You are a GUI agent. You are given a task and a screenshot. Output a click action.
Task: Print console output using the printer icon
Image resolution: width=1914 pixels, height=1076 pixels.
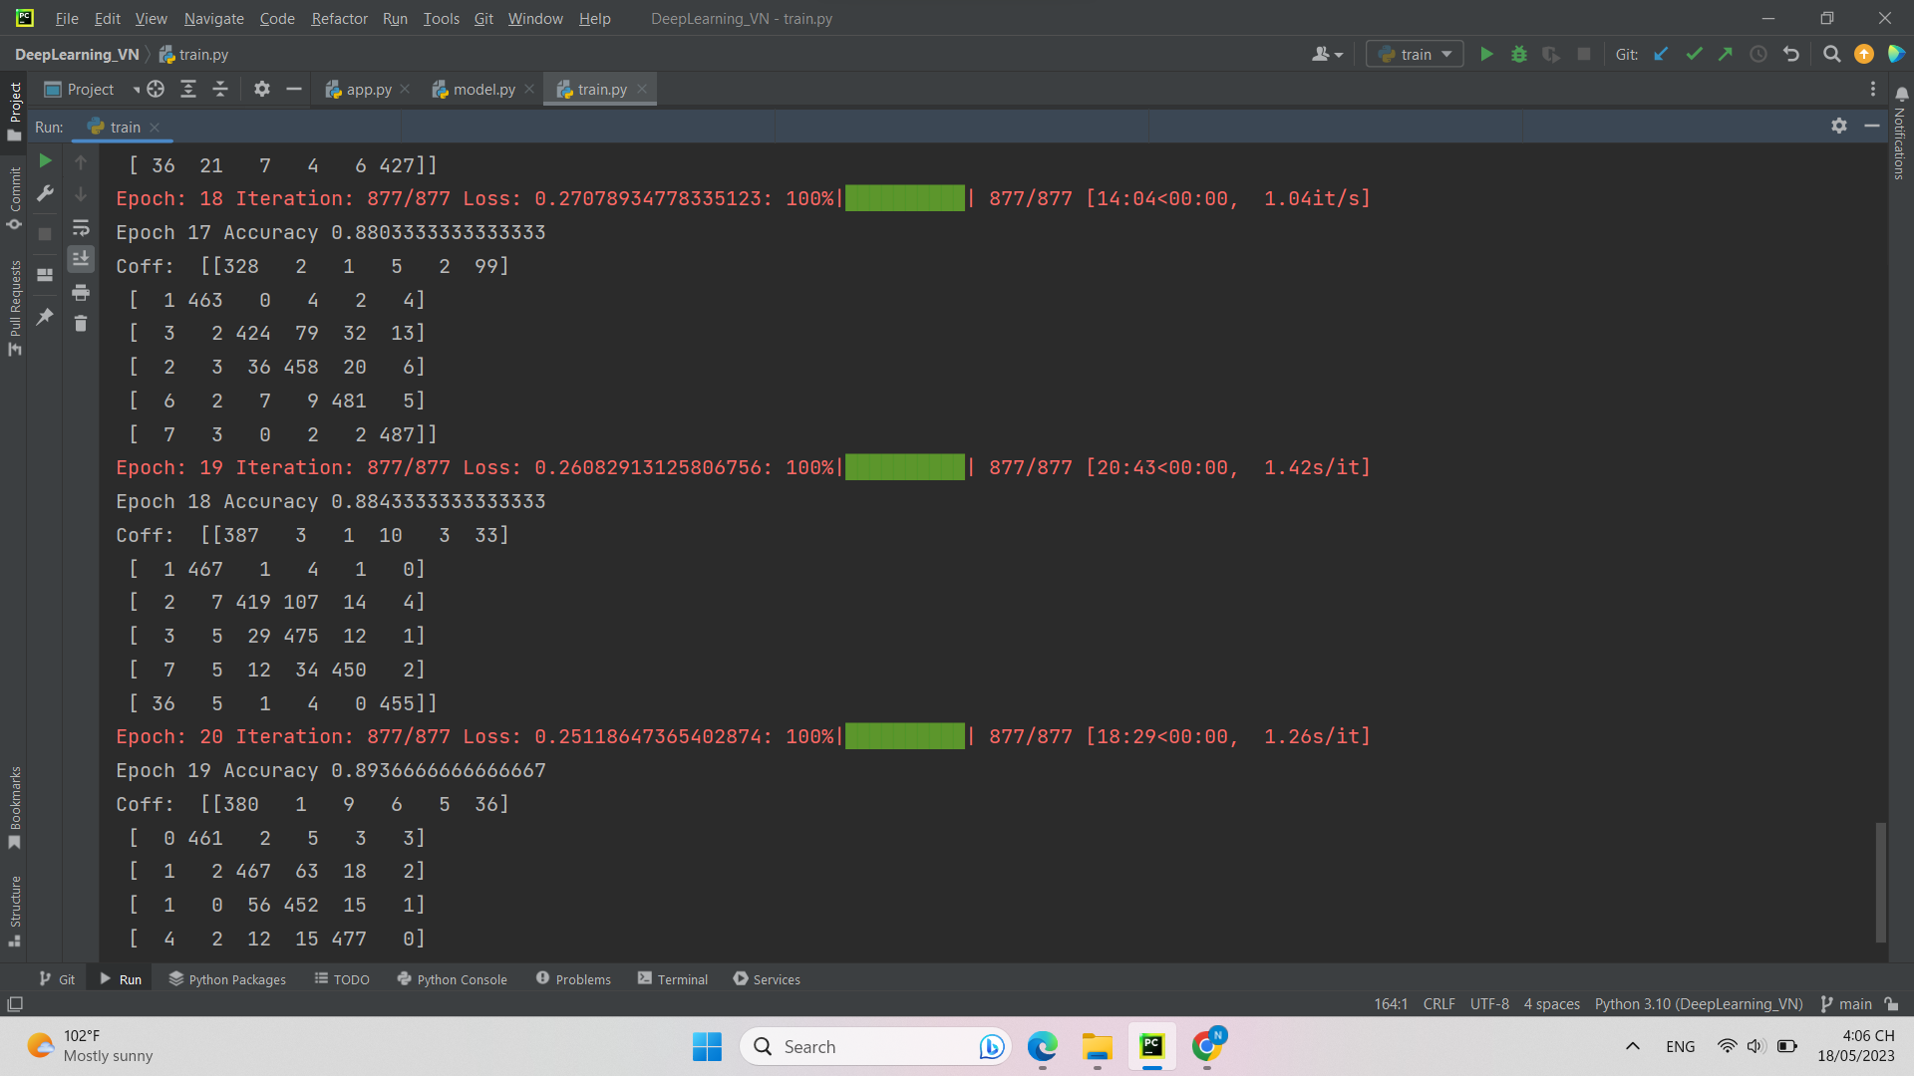tap(81, 293)
